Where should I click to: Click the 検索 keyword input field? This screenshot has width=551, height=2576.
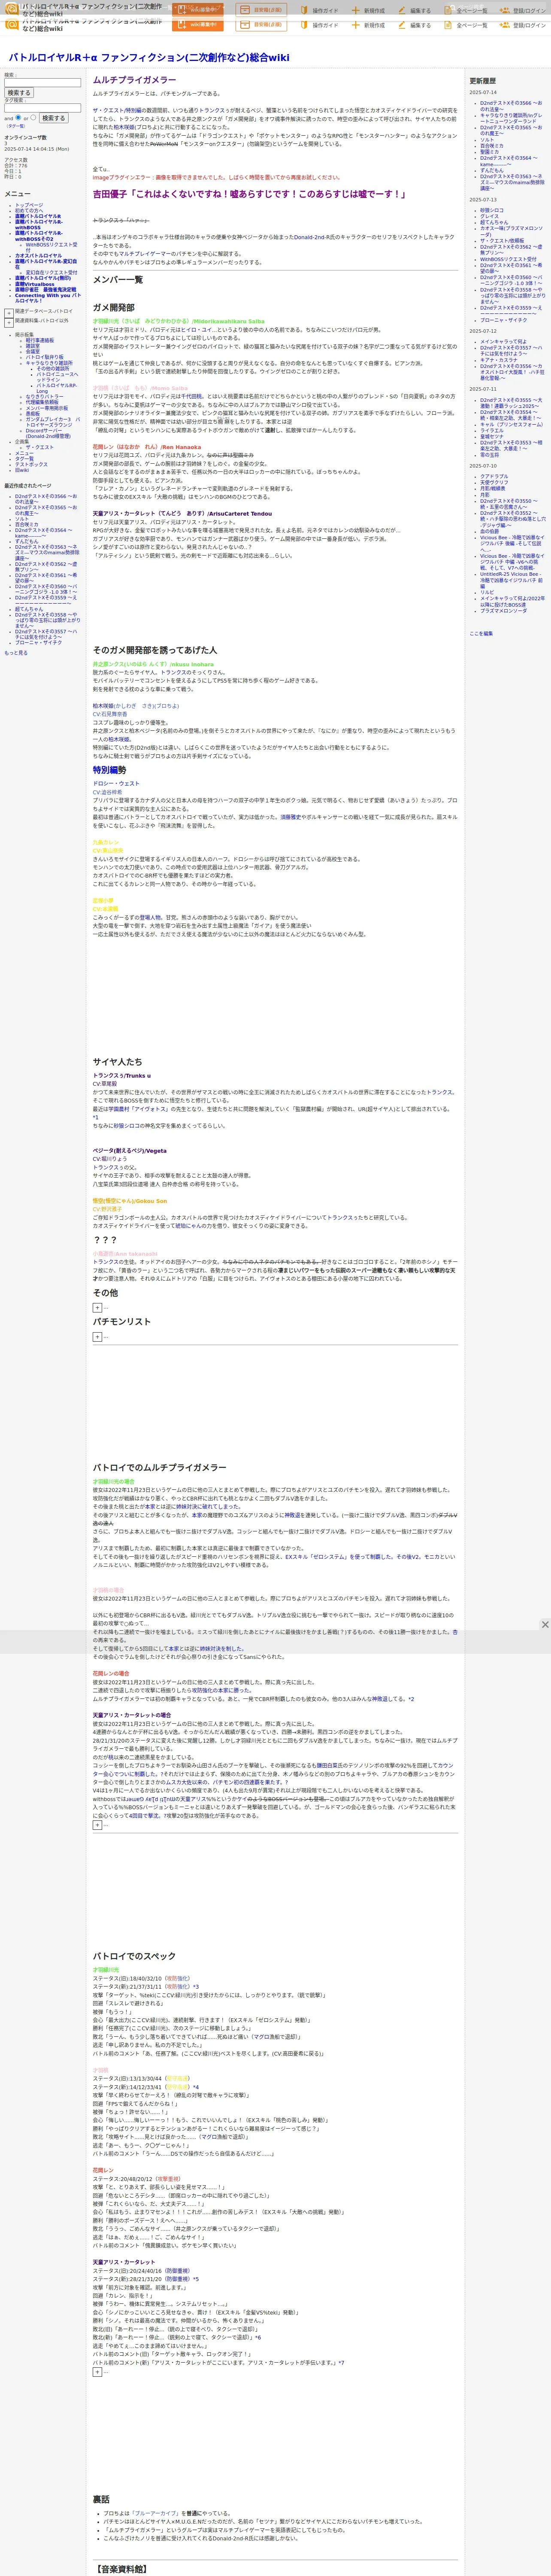42,83
